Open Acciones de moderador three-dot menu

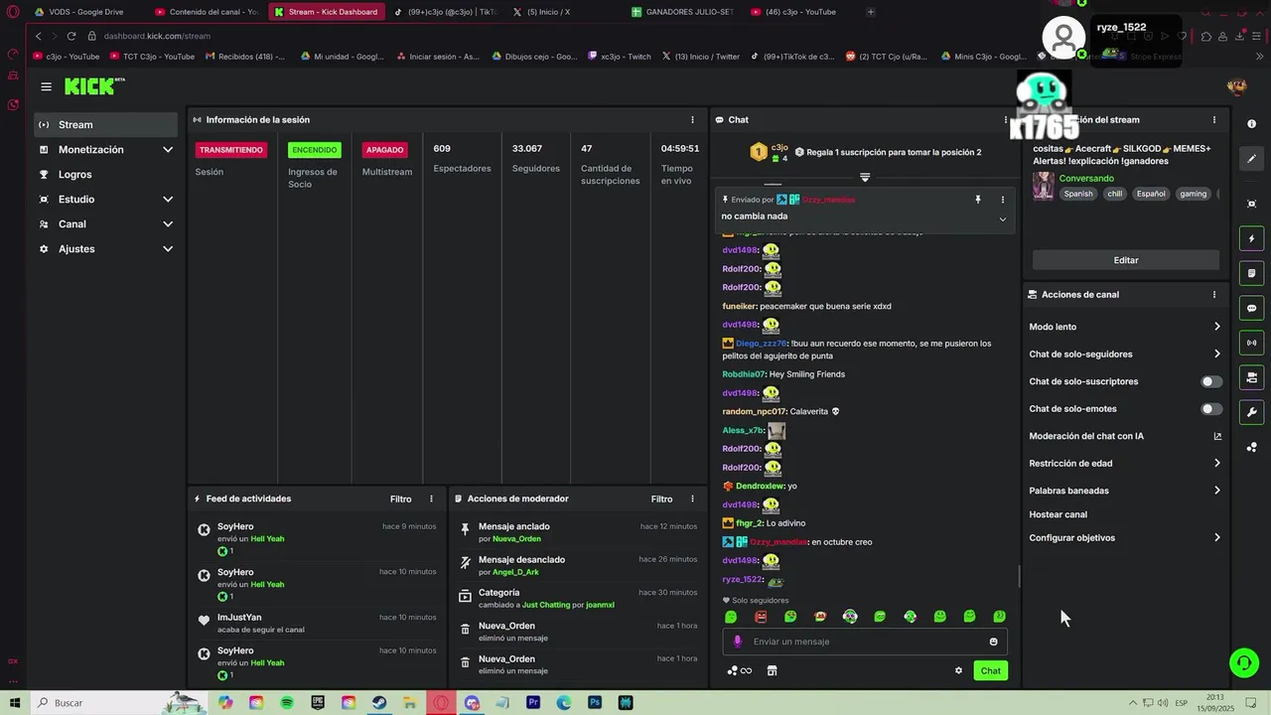[x=692, y=499]
